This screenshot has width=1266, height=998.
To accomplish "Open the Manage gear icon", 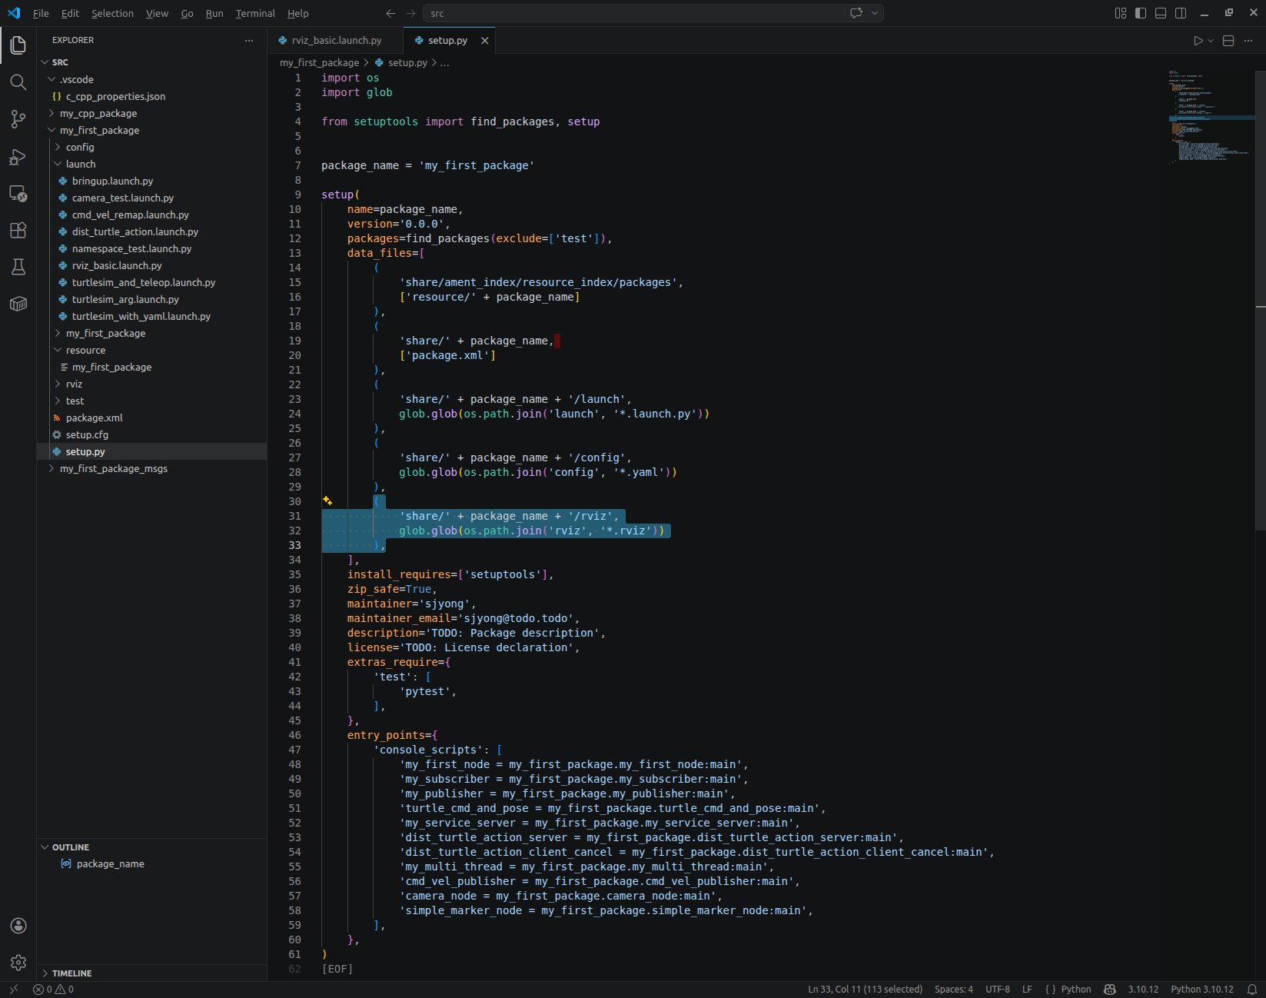I will (x=18, y=963).
